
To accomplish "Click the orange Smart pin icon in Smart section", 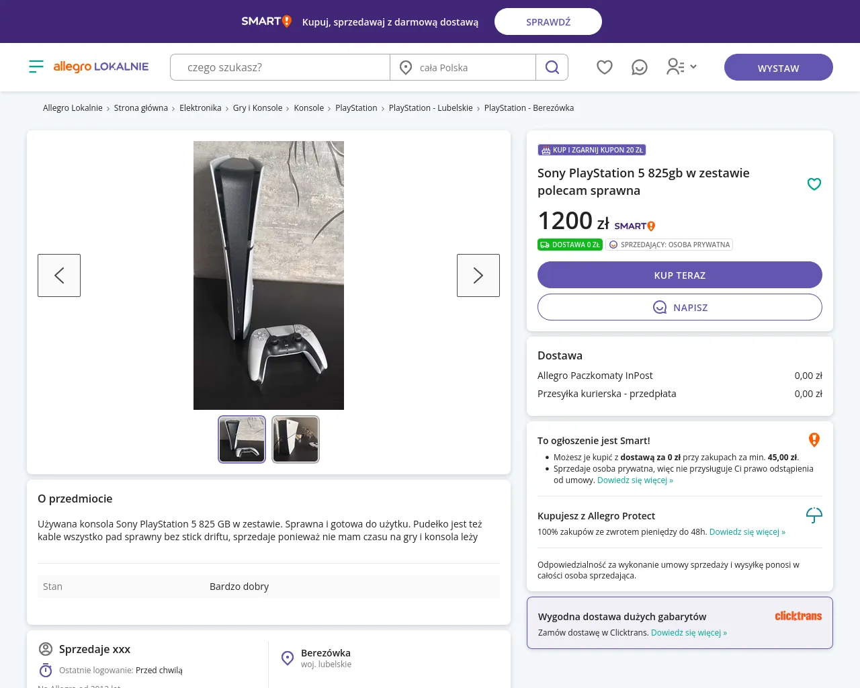I will (x=814, y=440).
